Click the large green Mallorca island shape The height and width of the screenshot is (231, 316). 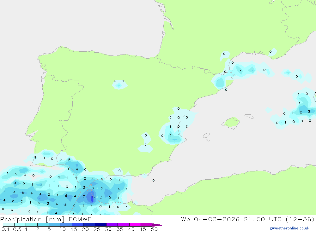pyautogui.click(x=231, y=122)
